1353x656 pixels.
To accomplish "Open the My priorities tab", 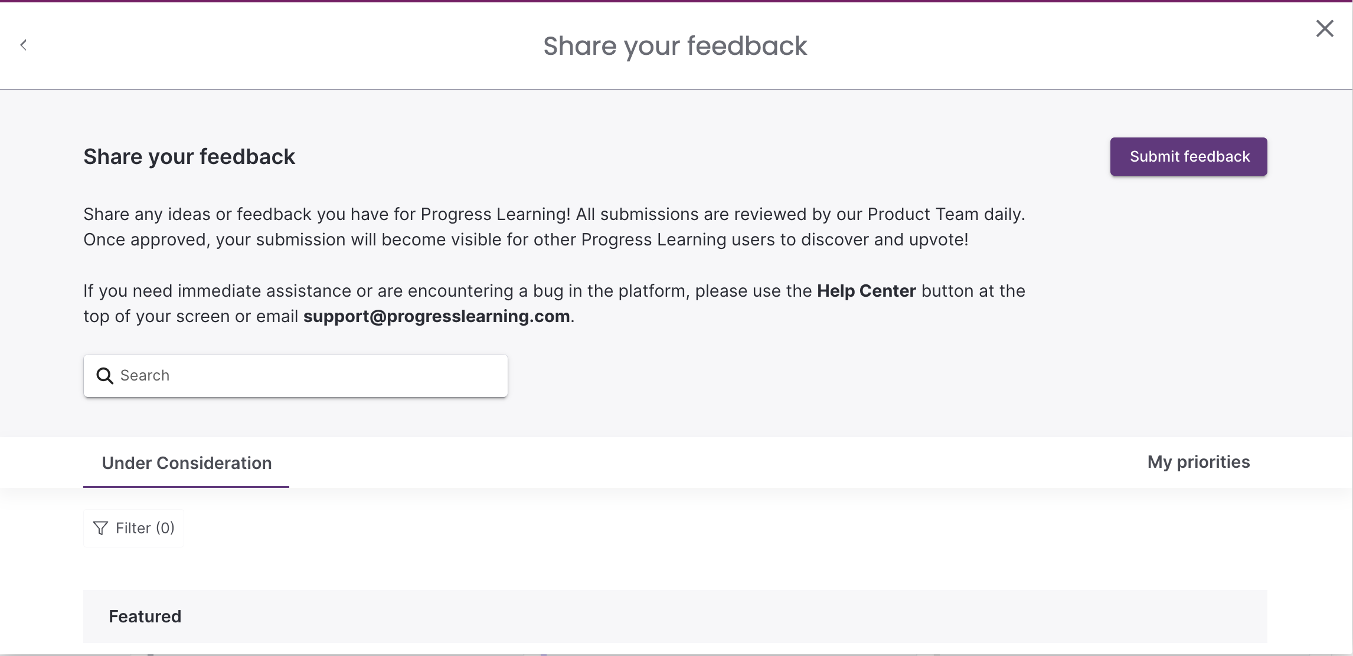I will pyautogui.click(x=1198, y=462).
